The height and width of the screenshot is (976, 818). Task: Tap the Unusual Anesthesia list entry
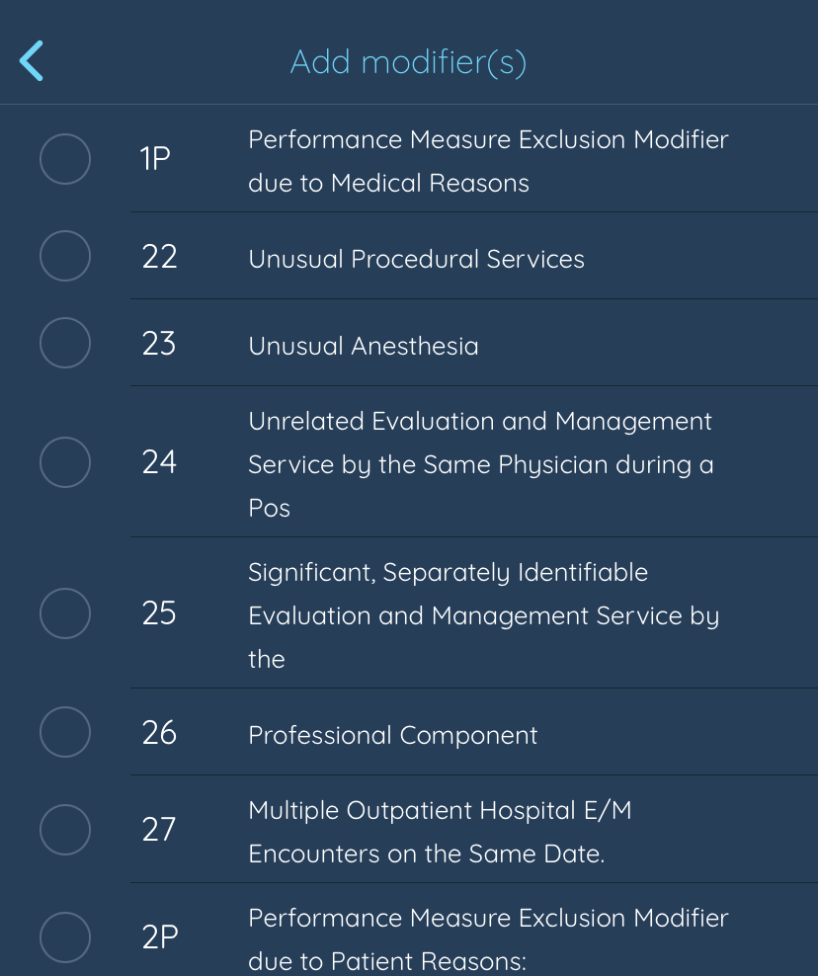point(363,346)
